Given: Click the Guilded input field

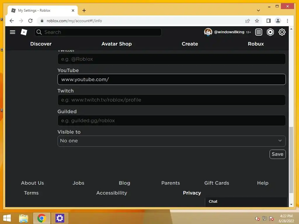Looking at the screenshot, I should [171, 120].
